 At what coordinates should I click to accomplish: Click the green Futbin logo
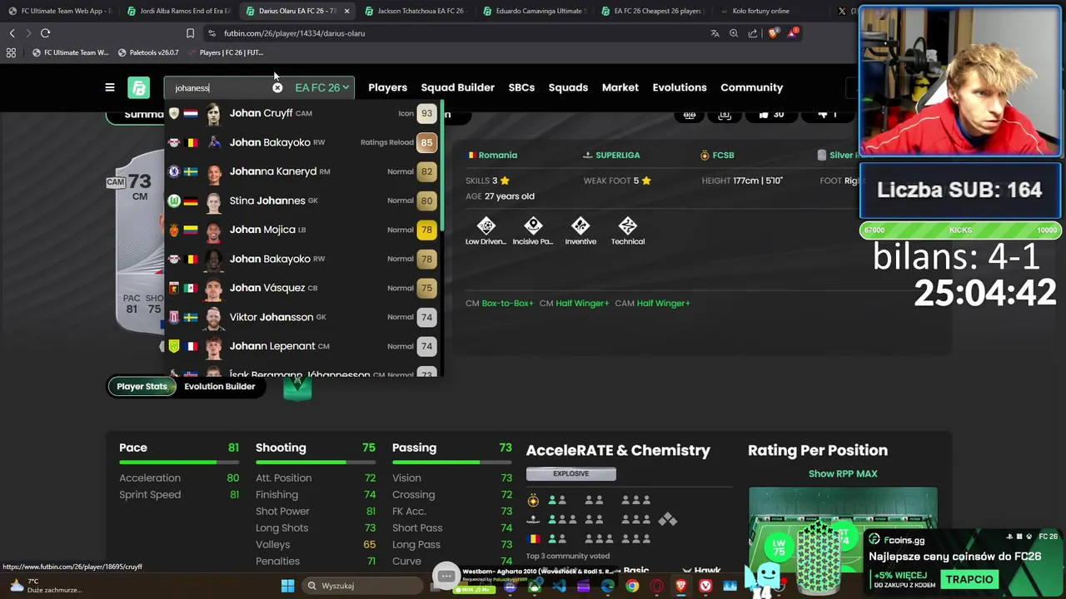pyautogui.click(x=138, y=87)
